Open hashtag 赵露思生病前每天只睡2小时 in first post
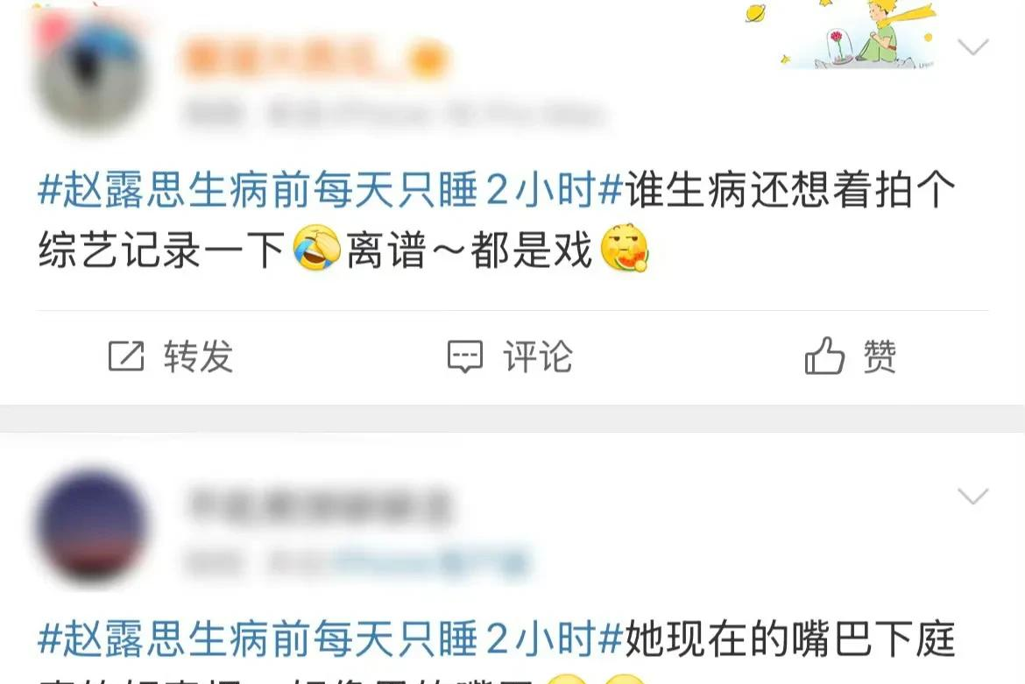Image resolution: width=1025 pixels, height=684 pixels. (x=330, y=191)
